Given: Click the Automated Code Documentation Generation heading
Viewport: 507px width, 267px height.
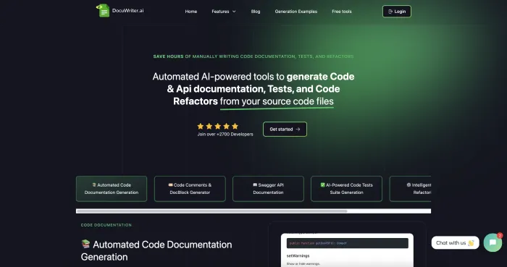Looking at the screenshot, I should point(156,251).
